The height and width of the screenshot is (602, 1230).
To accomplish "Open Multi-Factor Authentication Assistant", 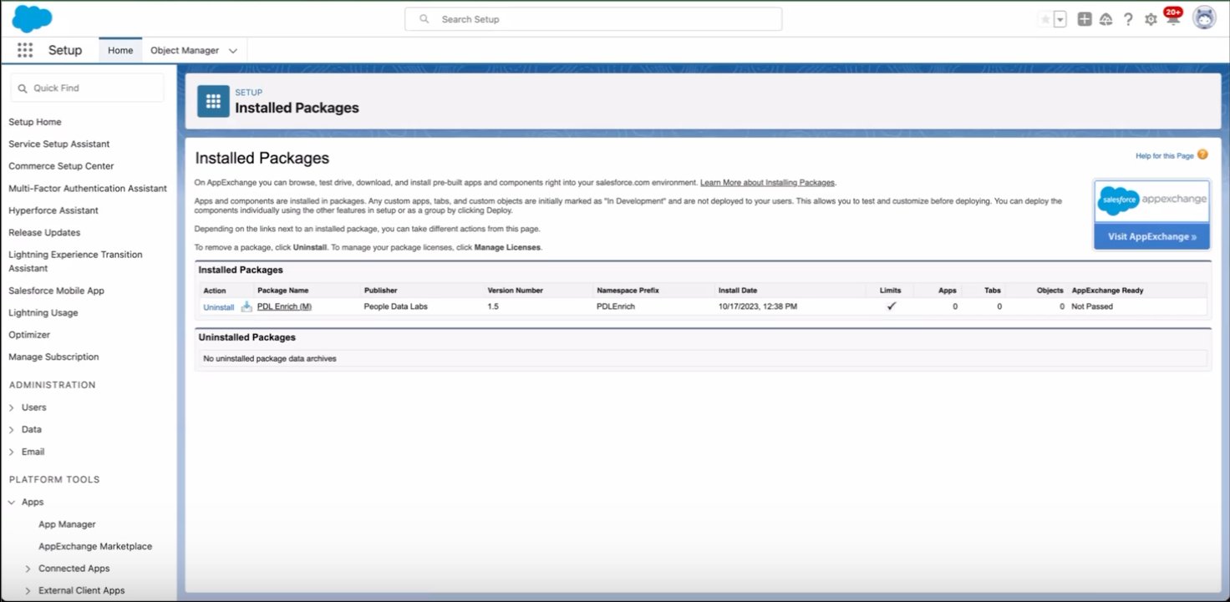I will click(x=88, y=188).
